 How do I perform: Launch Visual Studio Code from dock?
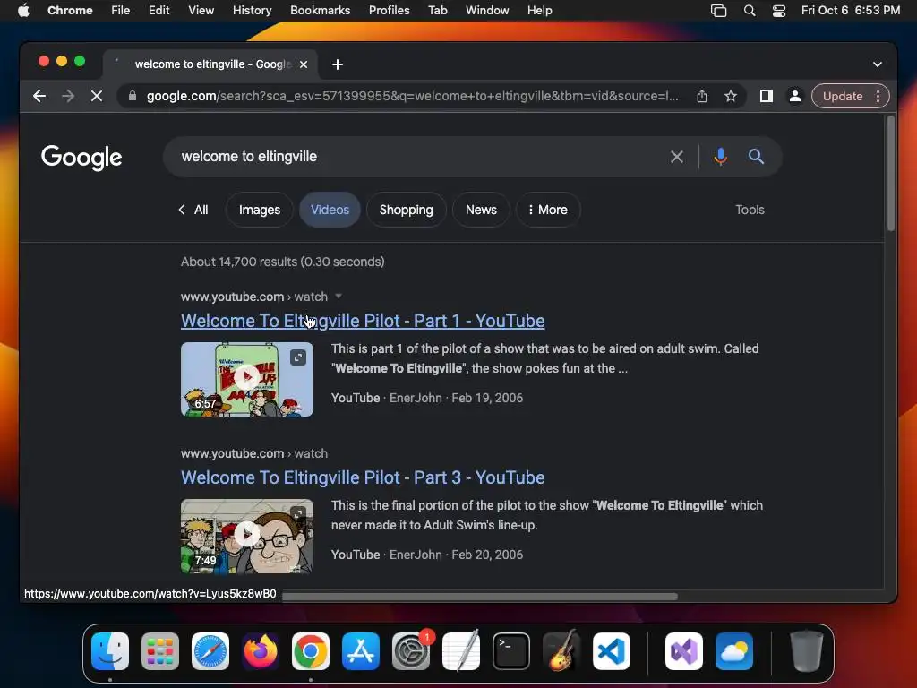pos(611,651)
